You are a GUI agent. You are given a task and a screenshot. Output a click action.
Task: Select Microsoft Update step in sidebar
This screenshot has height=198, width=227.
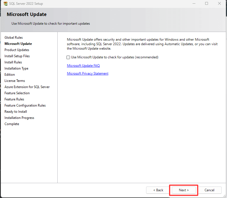click(18, 44)
